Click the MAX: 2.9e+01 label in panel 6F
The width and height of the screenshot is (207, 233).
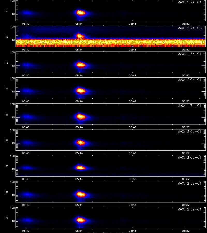pyautogui.click(x=189, y=132)
